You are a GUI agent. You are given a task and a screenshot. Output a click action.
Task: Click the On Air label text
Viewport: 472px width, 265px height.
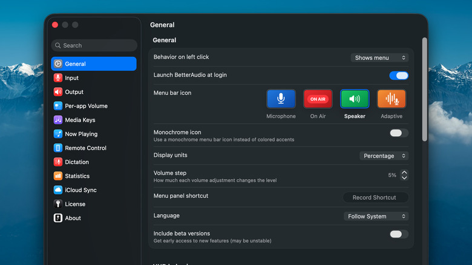[x=318, y=116]
